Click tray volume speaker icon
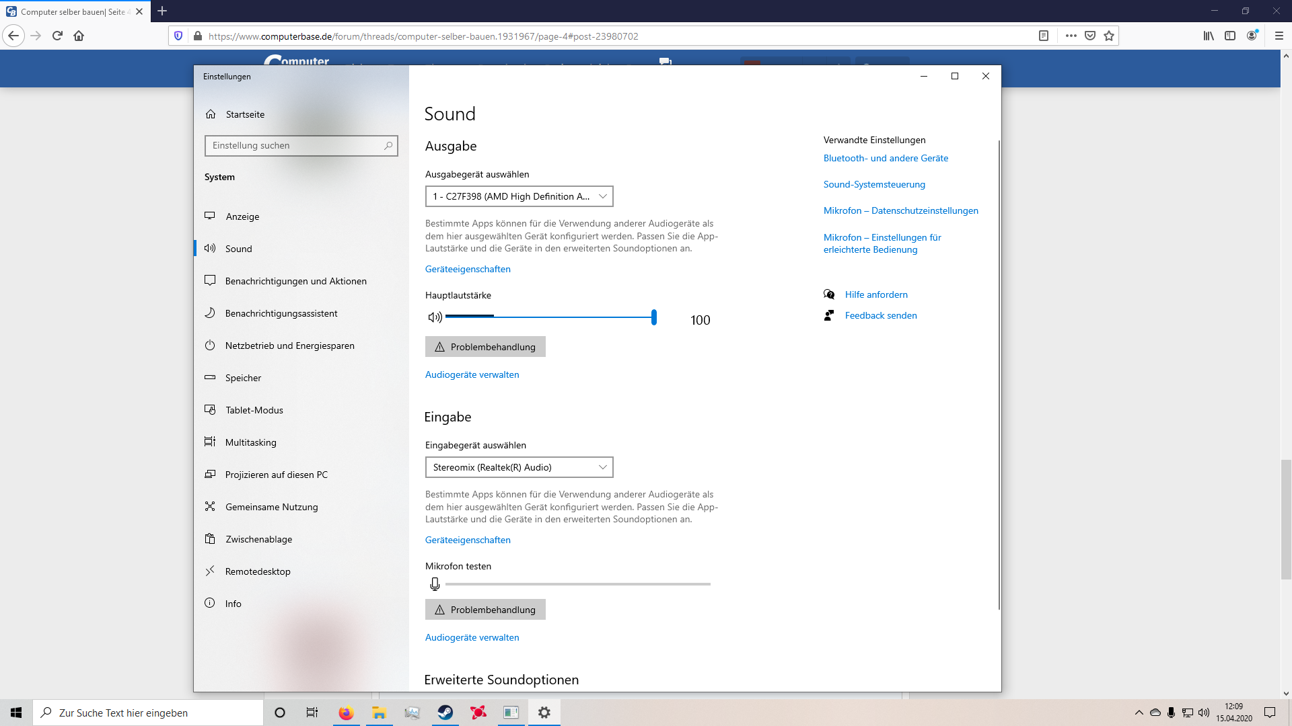This screenshot has width=1292, height=726. click(1204, 713)
